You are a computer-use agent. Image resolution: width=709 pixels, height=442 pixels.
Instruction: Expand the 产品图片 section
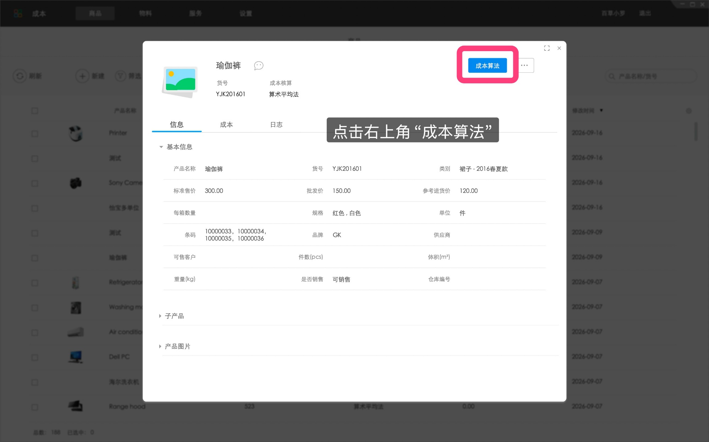tap(160, 346)
